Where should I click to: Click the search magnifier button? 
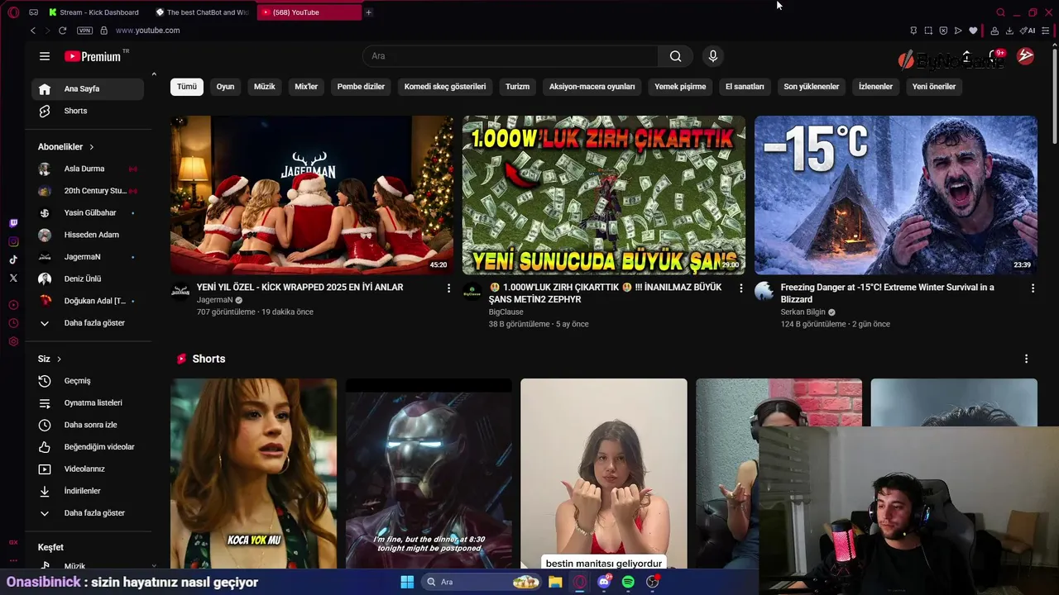[675, 56]
